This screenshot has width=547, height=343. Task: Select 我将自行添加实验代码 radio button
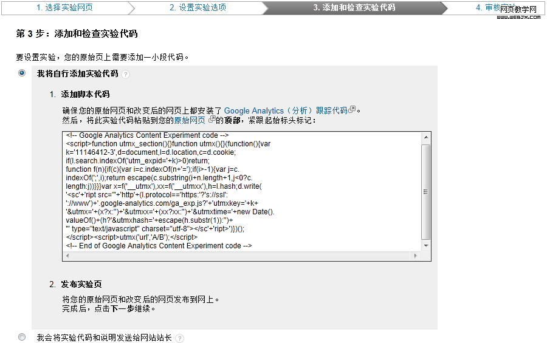(22, 73)
